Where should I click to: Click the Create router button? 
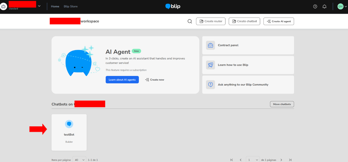(x=210, y=21)
